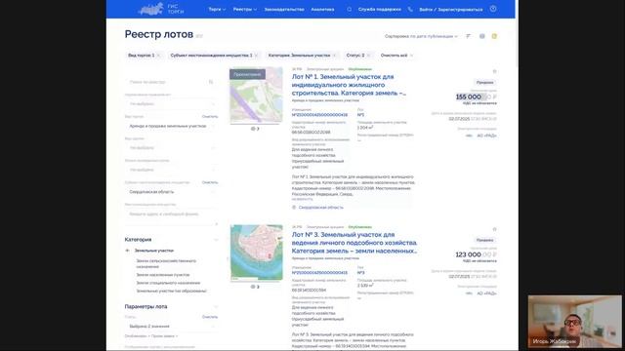The height and width of the screenshot is (351, 625).
Task: Click the 155 000 price of Лот № 1
Action: [476, 97]
